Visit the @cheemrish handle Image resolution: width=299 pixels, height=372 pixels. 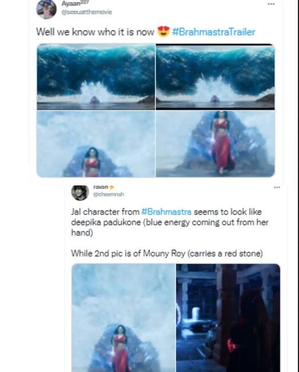tap(108, 194)
